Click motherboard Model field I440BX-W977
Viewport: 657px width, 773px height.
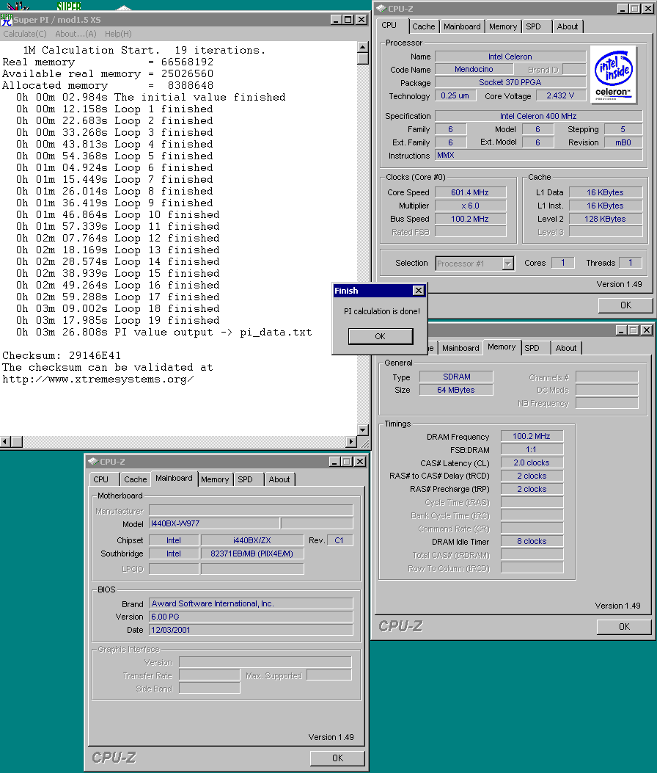[214, 523]
